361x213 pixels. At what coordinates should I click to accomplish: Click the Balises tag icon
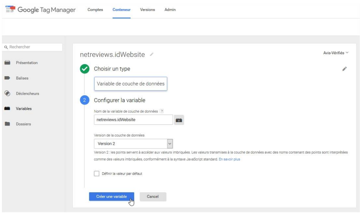pyautogui.click(x=7, y=78)
